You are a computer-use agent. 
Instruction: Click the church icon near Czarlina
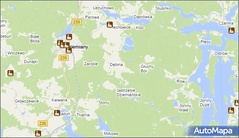click(232, 31)
